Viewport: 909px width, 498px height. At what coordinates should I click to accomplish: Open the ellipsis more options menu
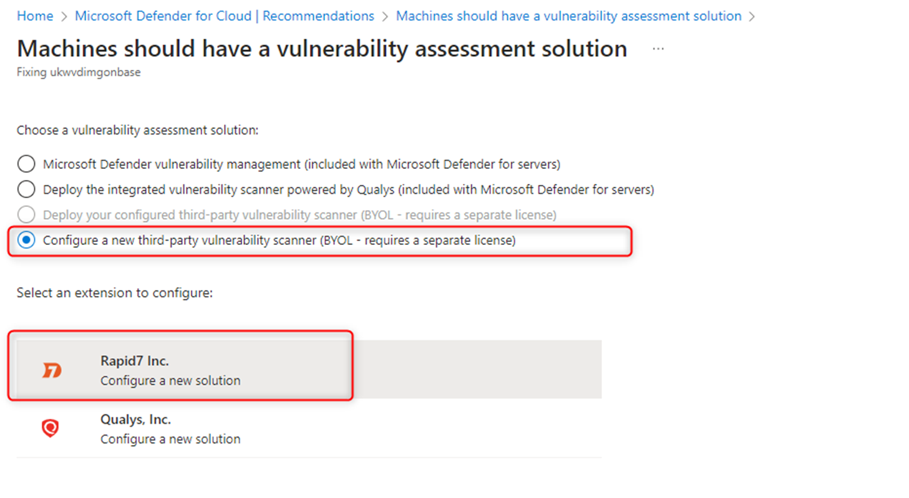point(657,48)
